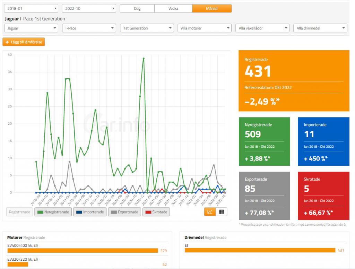Click the 431 count for El

click(x=341, y=250)
